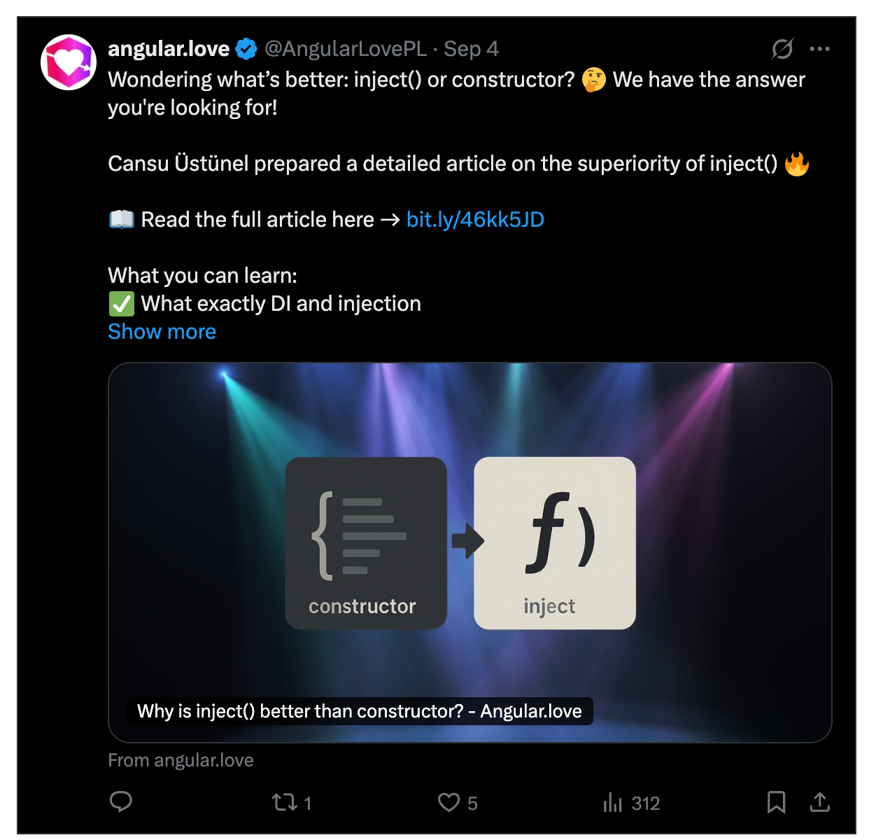Bookmark this post
This screenshot has width=869, height=840.
776,802
